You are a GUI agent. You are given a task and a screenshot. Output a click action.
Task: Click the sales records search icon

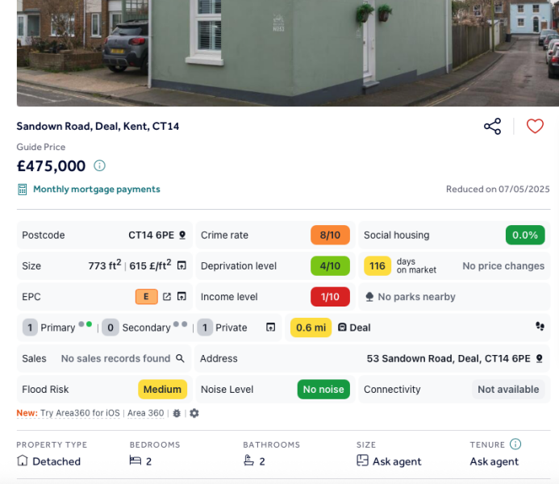[180, 358]
